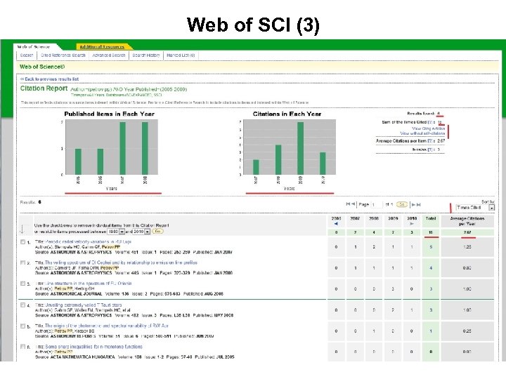The width and height of the screenshot is (506, 379).
Task: Go to the first page of results
Action: (x=348, y=204)
